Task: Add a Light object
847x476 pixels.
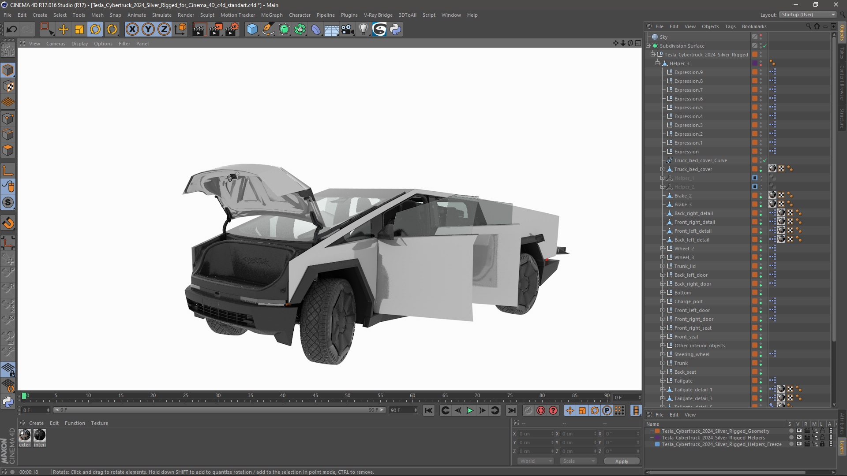Action: 363,30
